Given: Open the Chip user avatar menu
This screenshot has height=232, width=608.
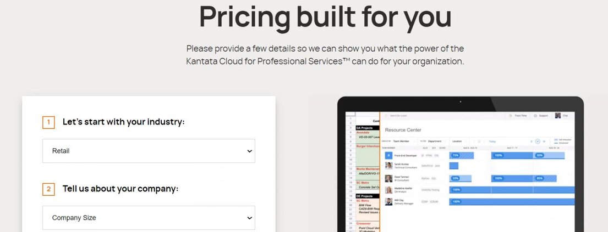Looking at the screenshot, I should point(558,116).
